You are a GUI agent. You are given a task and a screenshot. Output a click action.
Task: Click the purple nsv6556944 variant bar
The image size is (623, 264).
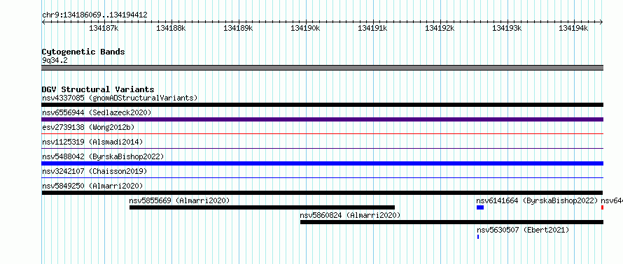point(322,119)
